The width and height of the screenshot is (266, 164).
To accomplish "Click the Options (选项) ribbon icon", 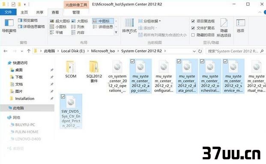I will pyautogui.click(x=240, y=26).
